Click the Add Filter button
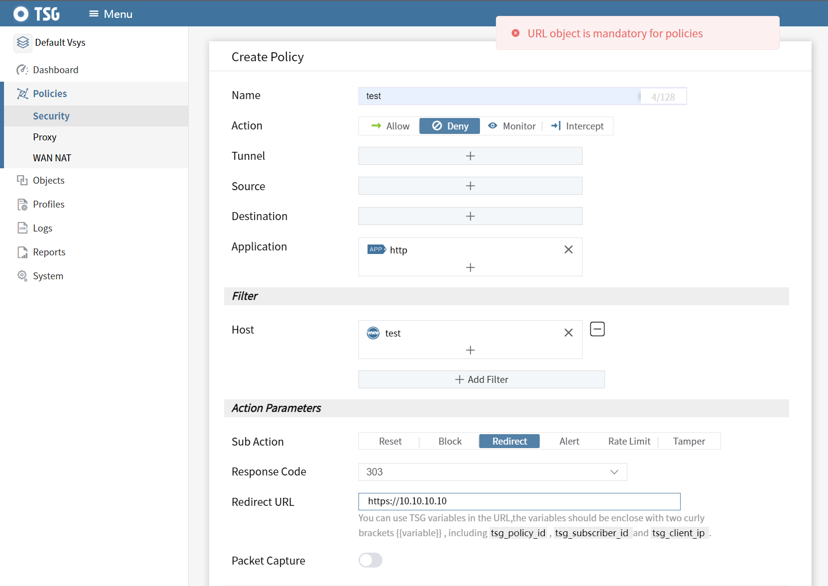 481,379
